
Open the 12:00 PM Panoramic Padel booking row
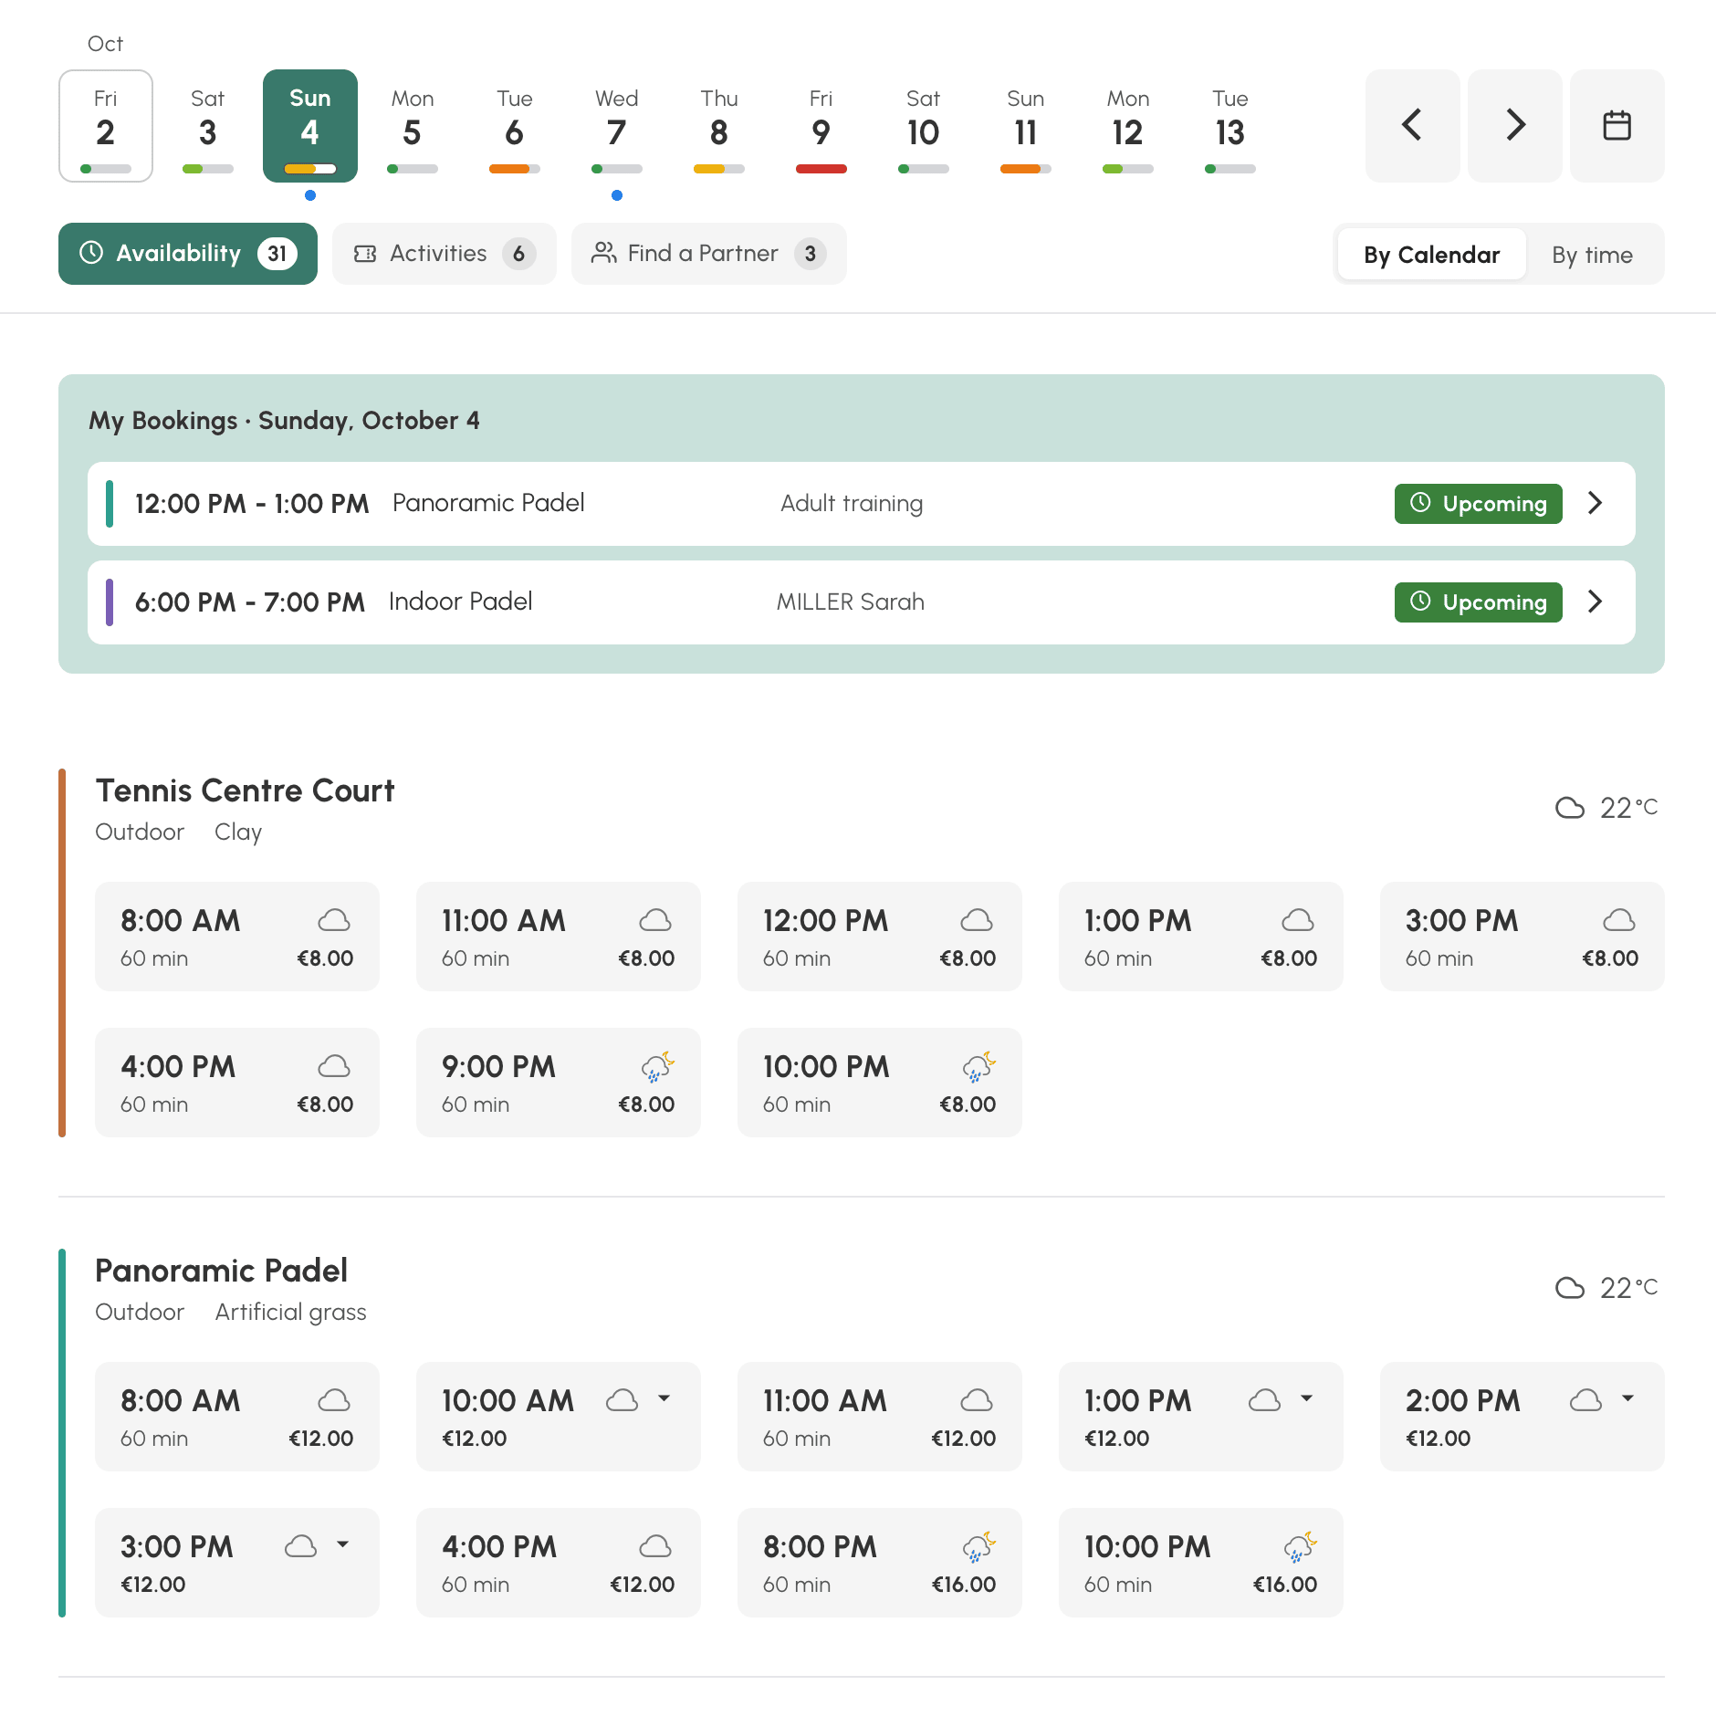[x=861, y=504]
